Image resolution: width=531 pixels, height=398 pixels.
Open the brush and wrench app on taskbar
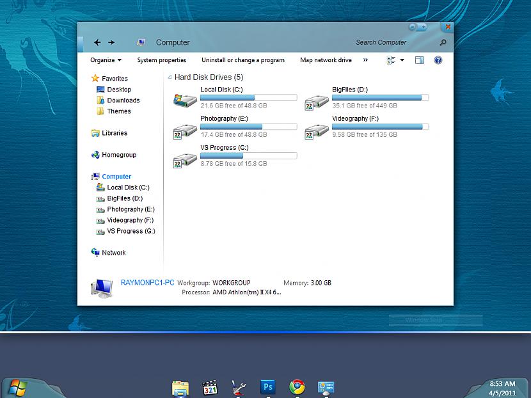239,388
